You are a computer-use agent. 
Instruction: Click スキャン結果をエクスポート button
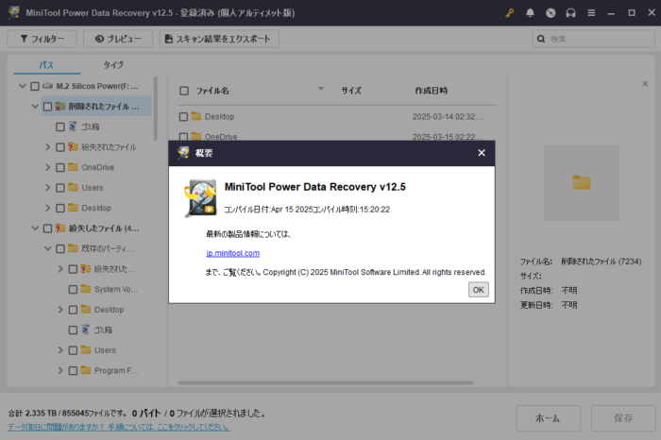[x=219, y=39]
